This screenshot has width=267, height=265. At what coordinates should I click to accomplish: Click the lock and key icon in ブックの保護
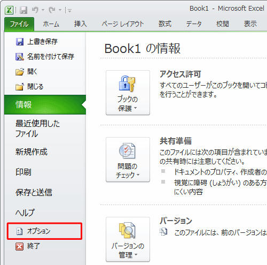(127, 84)
